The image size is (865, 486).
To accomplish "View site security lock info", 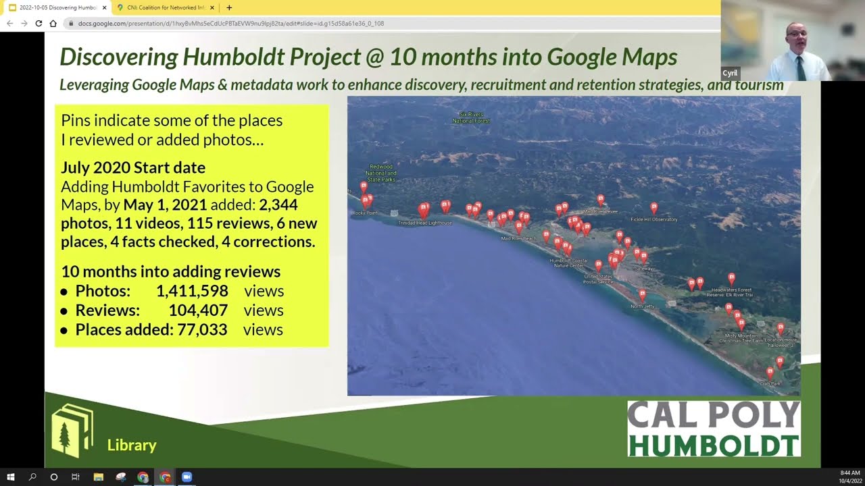I will point(71,23).
